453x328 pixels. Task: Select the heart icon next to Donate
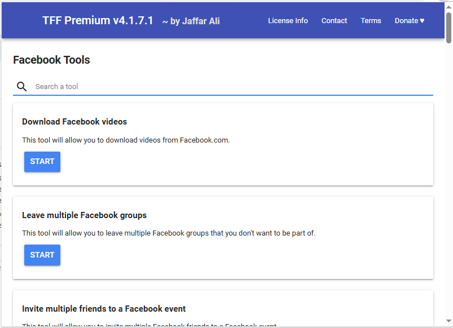[x=421, y=20]
